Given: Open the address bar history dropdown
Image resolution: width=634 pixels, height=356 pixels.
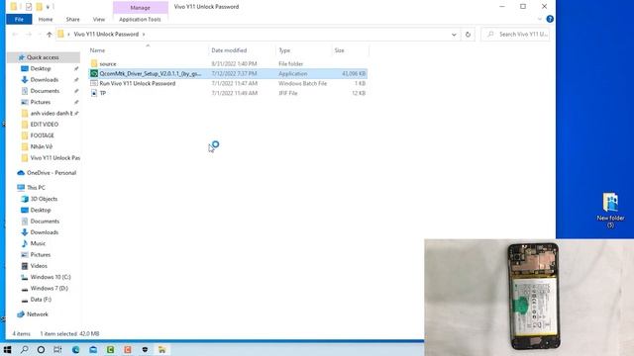Looking at the screenshot, I should [x=454, y=35].
